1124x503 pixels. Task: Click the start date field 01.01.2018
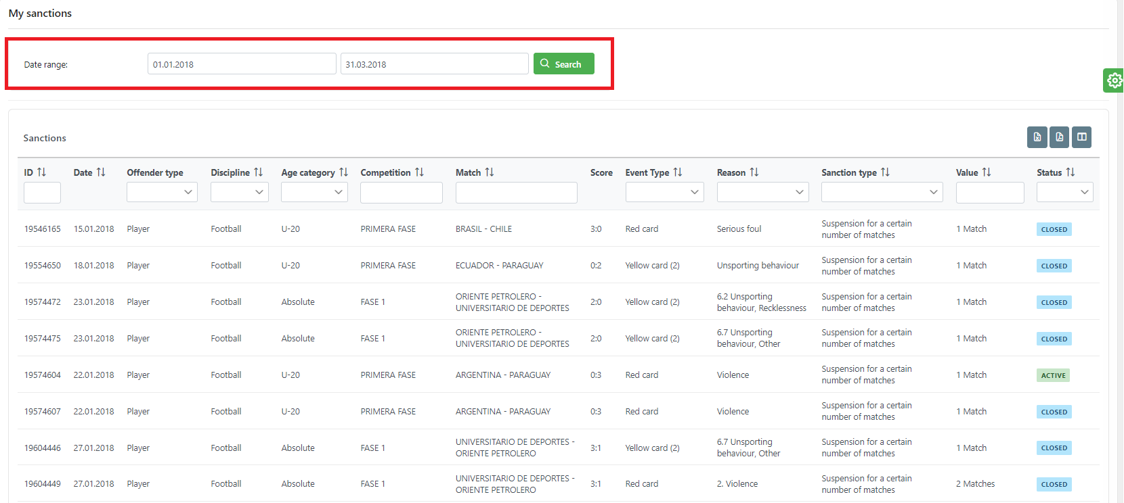click(242, 64)
